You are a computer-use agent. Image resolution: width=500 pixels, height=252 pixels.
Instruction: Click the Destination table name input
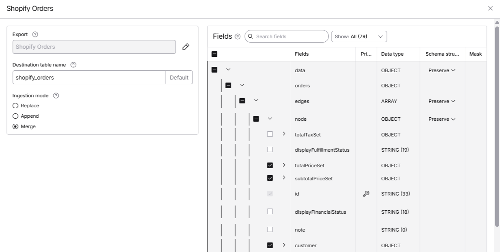pyautogui.click(x=89, y=77)
